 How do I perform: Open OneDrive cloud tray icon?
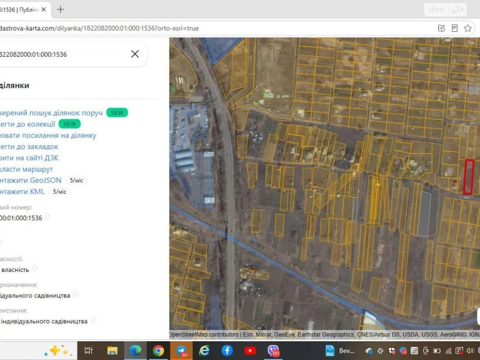click(x=369, y=351)
